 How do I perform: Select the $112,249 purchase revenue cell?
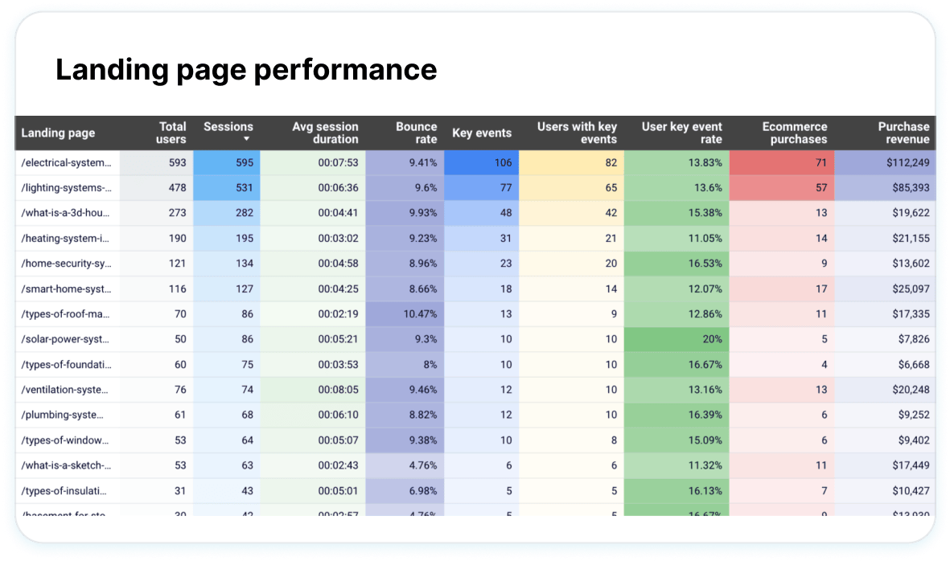tap(891, 162)
